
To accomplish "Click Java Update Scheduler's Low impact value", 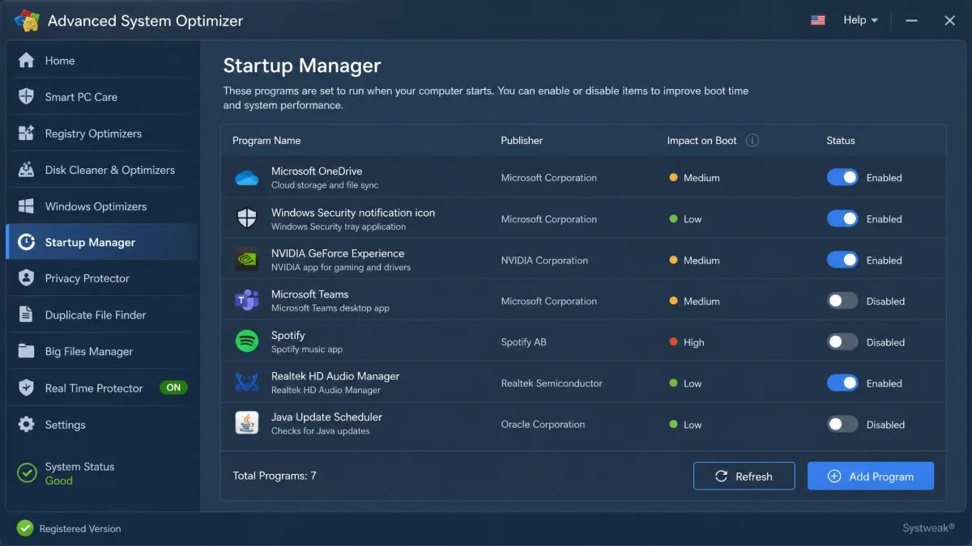I will [693, 424].
